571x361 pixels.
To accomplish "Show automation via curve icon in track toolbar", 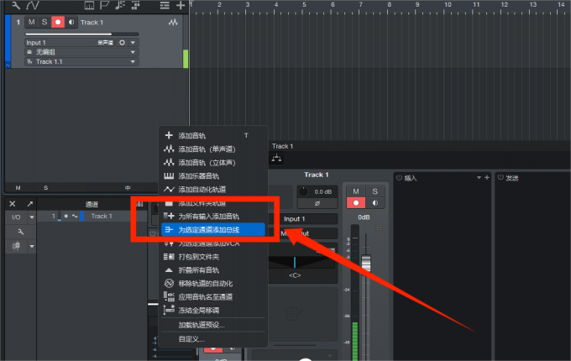I will click(32, 5).
